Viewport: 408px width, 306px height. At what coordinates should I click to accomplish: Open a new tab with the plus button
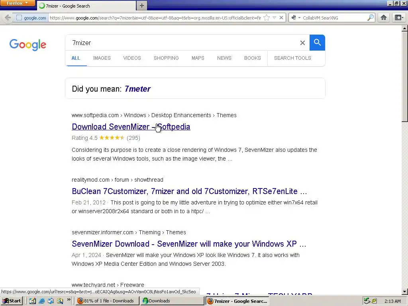(142, 6)
